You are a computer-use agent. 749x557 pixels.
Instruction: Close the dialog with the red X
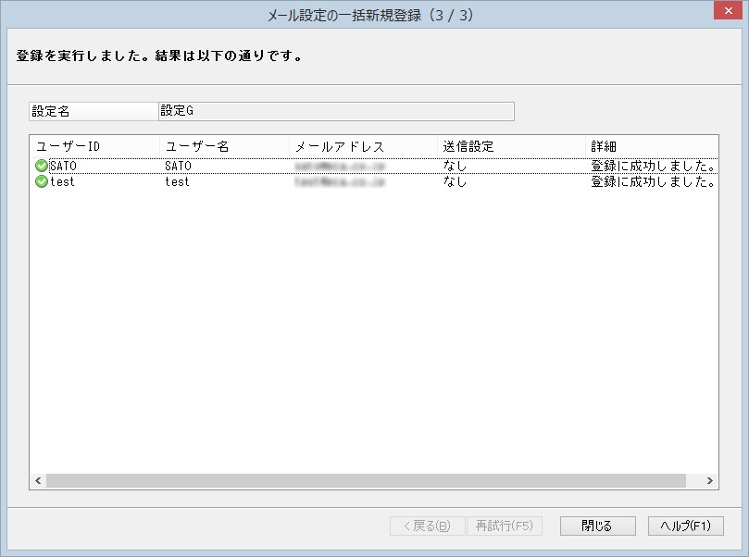pyautogui.click(x=728, y=10)
